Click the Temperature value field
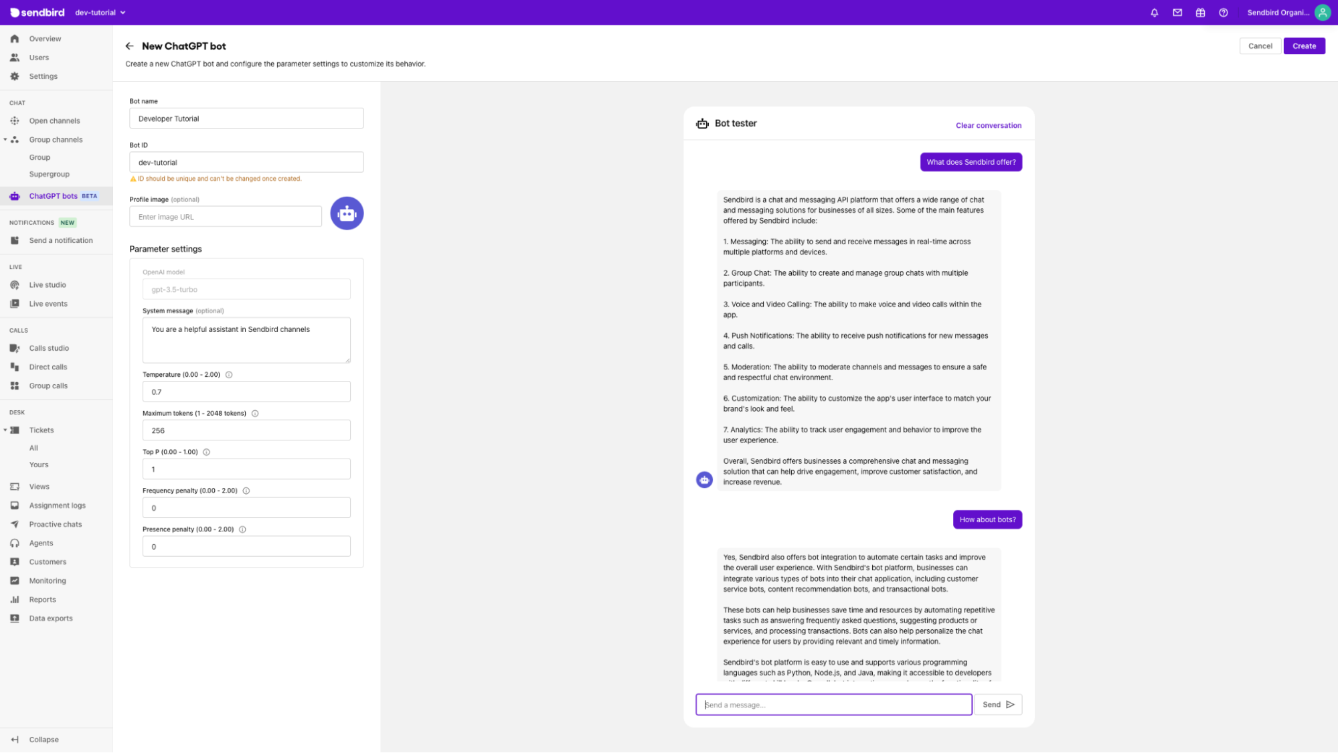The width and height of the screenshot is (1338, 753). click(246, 392)
